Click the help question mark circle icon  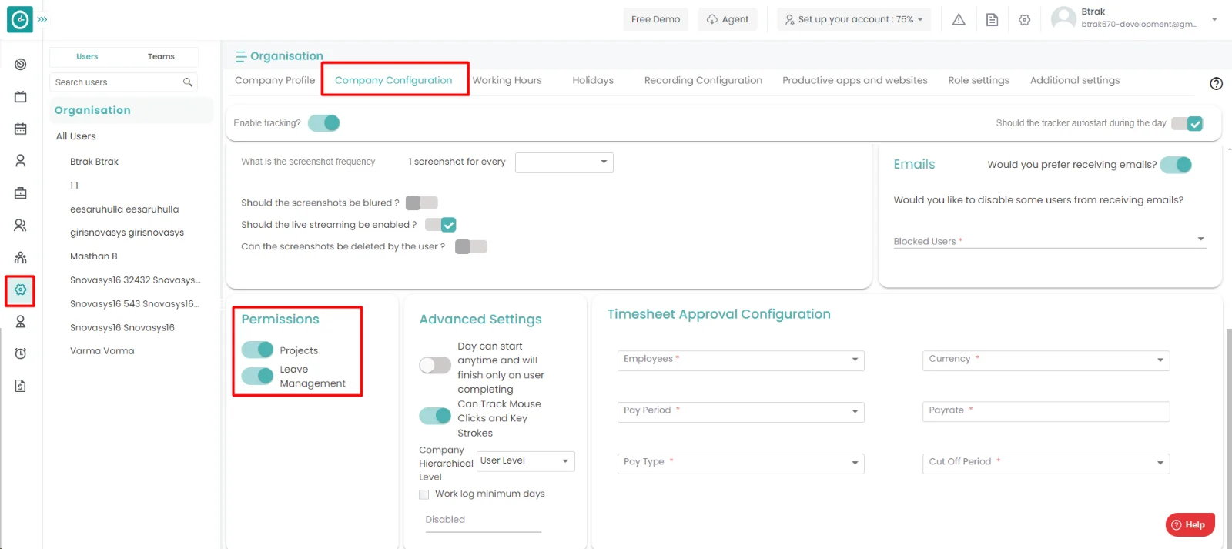point(1216,84)
